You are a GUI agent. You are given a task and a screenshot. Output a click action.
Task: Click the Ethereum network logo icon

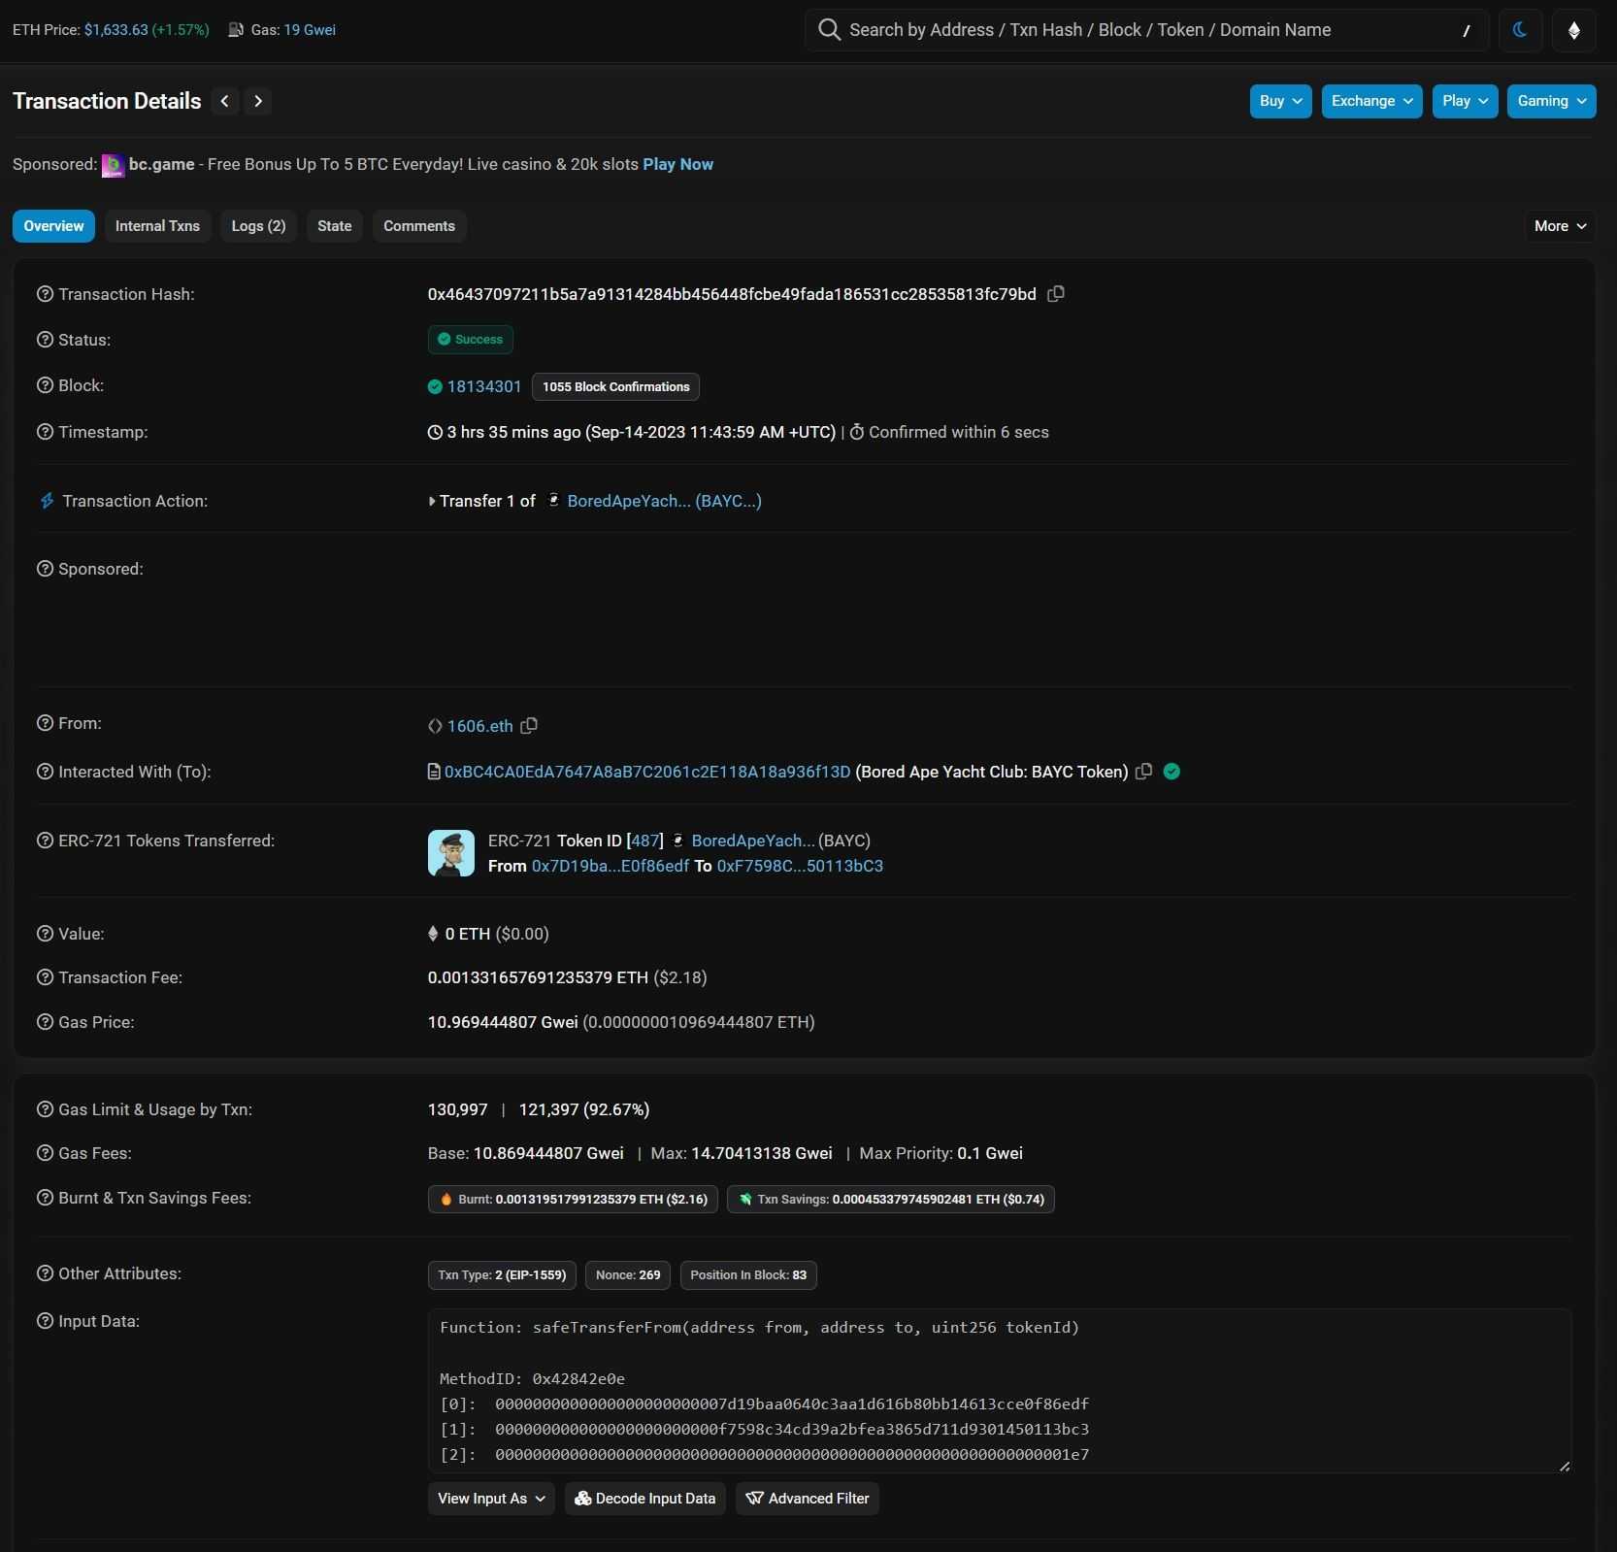(1573, 30)
